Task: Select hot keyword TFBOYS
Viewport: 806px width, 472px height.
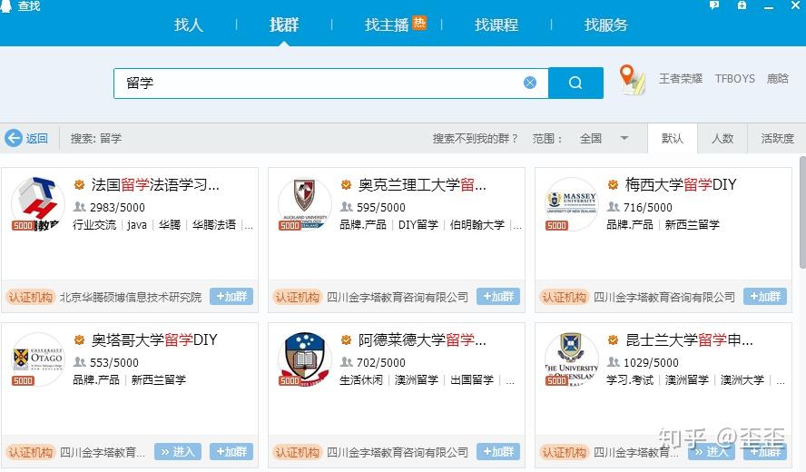Action: point(734,79)
